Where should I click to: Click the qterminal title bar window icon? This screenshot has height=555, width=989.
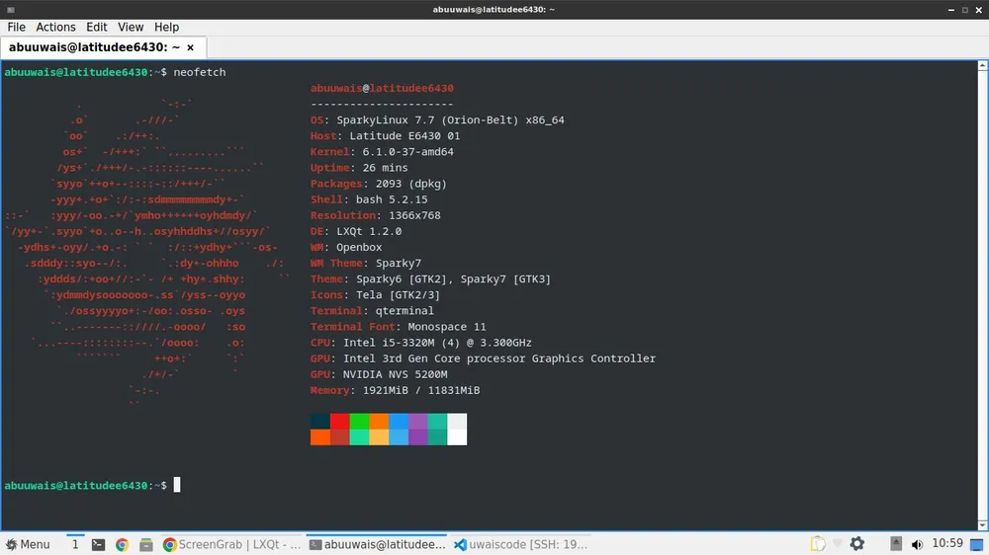(10, 10)
